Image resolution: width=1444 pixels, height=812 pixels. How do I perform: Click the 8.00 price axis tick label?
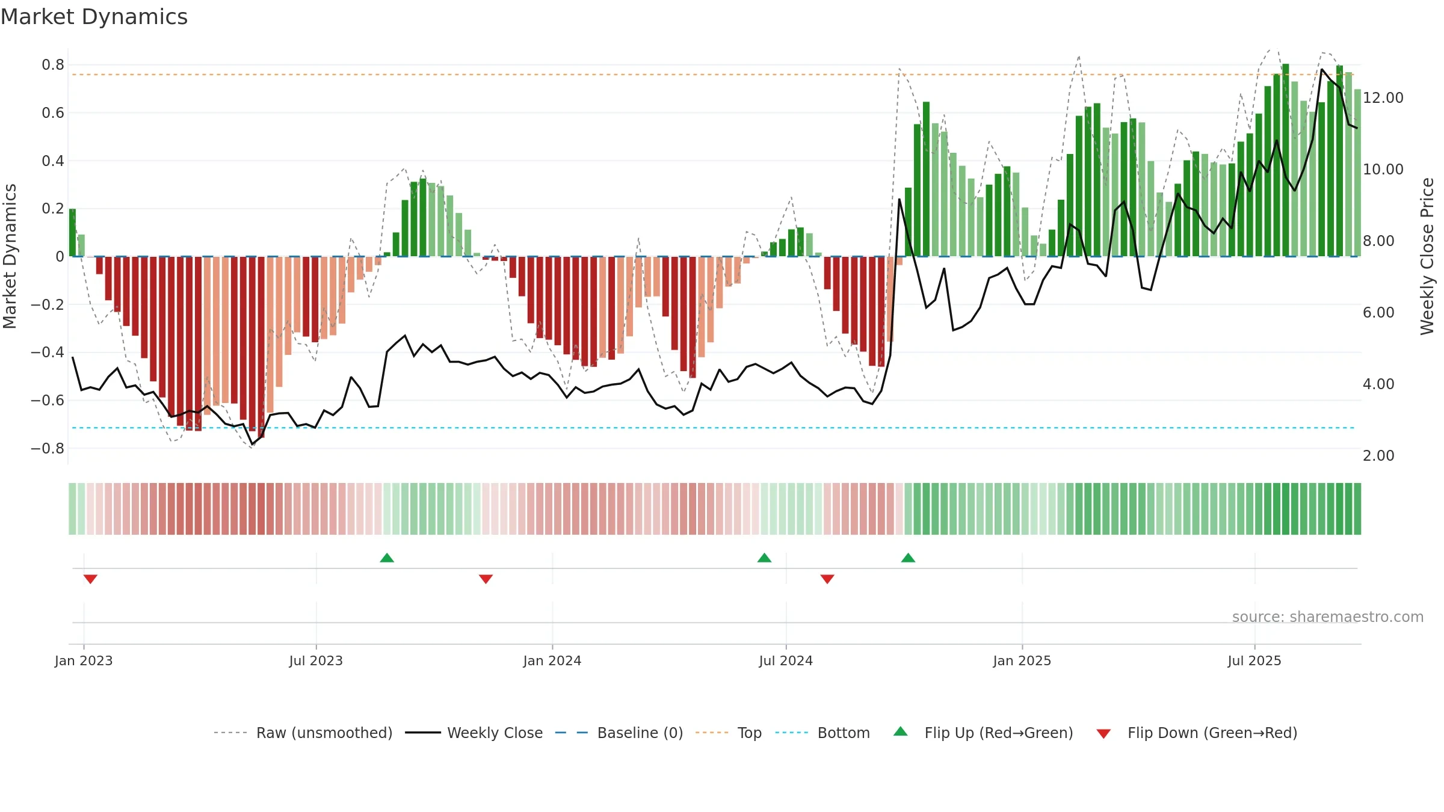1378,241
